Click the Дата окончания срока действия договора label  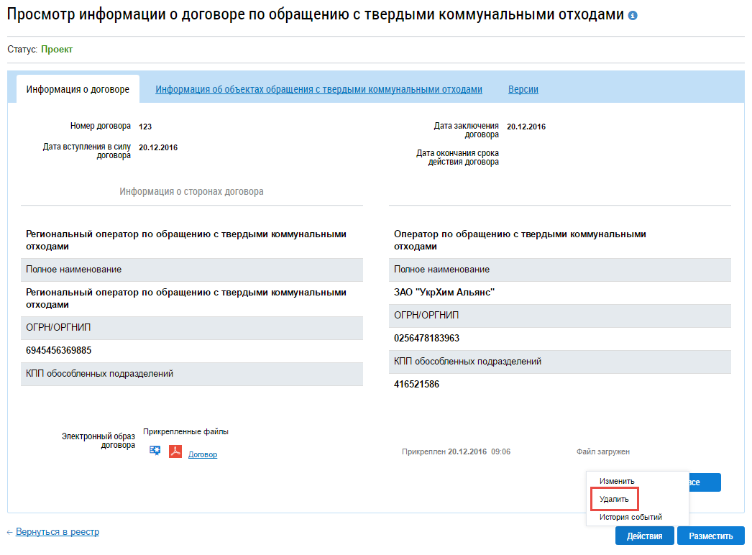[x=457, y=157]
